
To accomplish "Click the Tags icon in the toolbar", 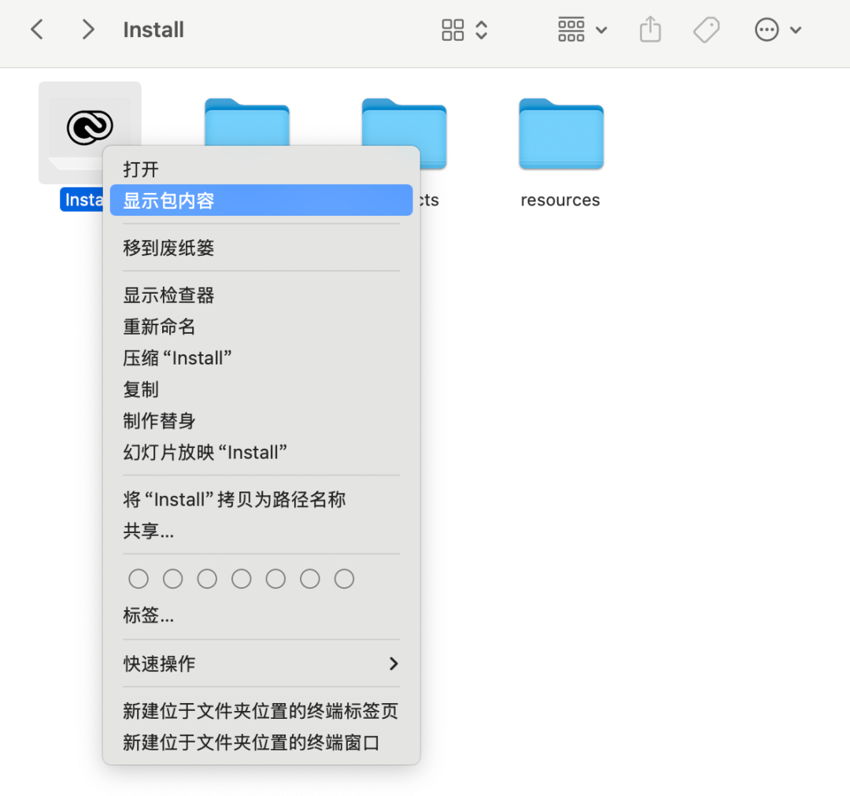I will point(706,29).
